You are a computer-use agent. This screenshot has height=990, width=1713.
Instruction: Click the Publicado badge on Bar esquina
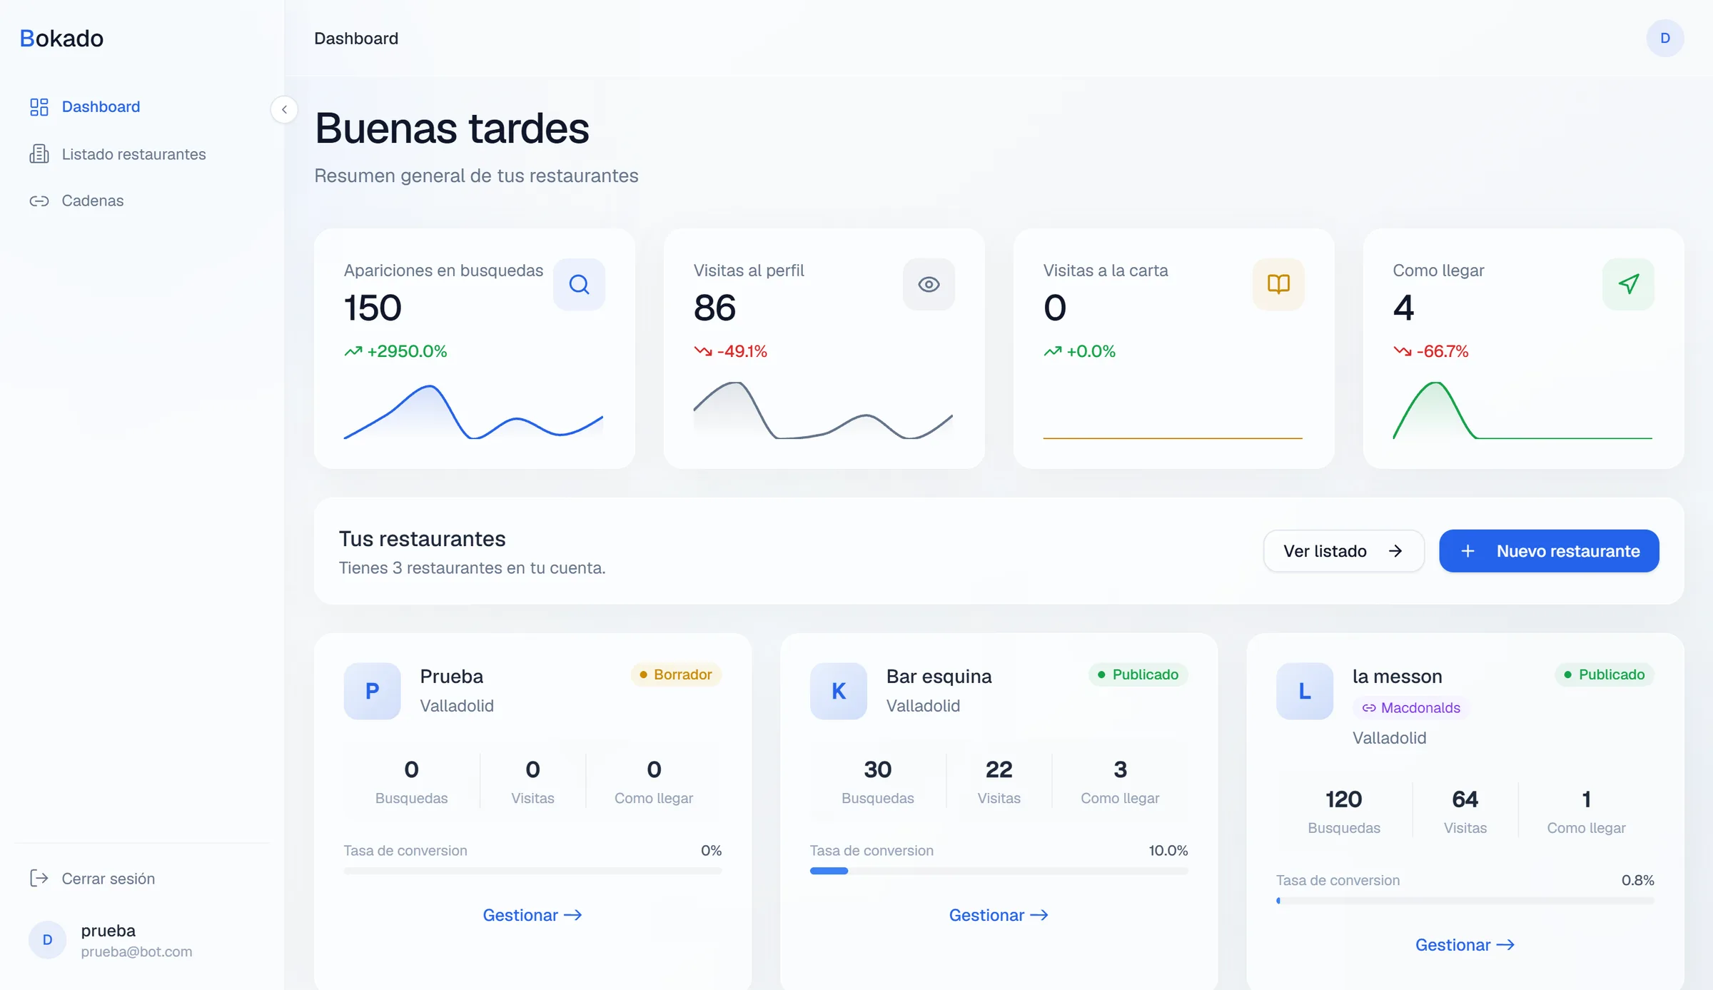(x=1138, y=675)
